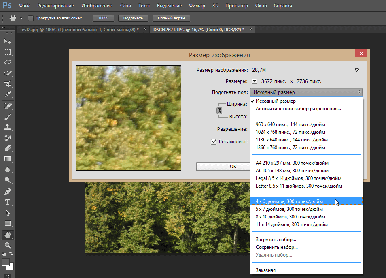The image size is (386, 278).
Task: Enable the scroll all windows checkbox
Action: 31,18
